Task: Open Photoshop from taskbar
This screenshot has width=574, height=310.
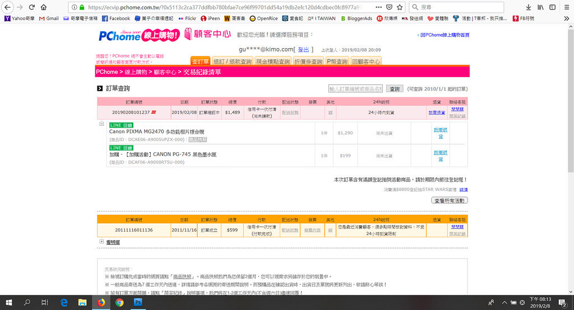Action: [138, 302]
